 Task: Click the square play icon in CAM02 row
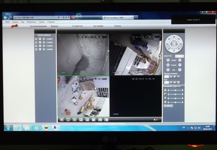coord(40,42)
